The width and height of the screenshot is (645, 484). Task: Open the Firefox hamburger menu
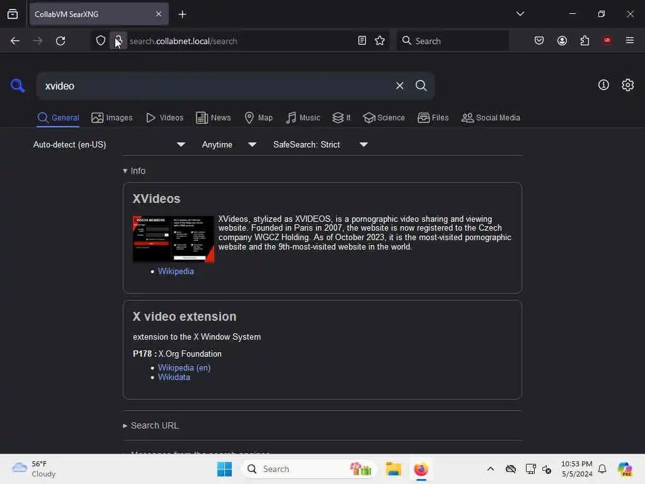pyautogui.click(x=630, y=41)
